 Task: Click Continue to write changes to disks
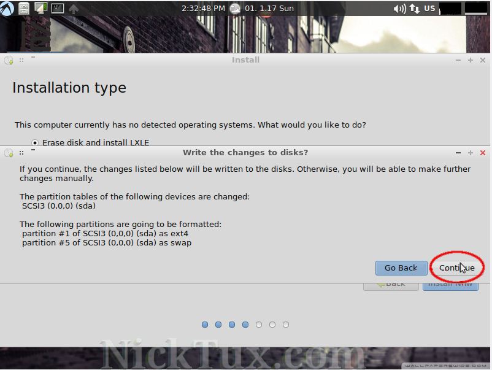pos(456,268)
